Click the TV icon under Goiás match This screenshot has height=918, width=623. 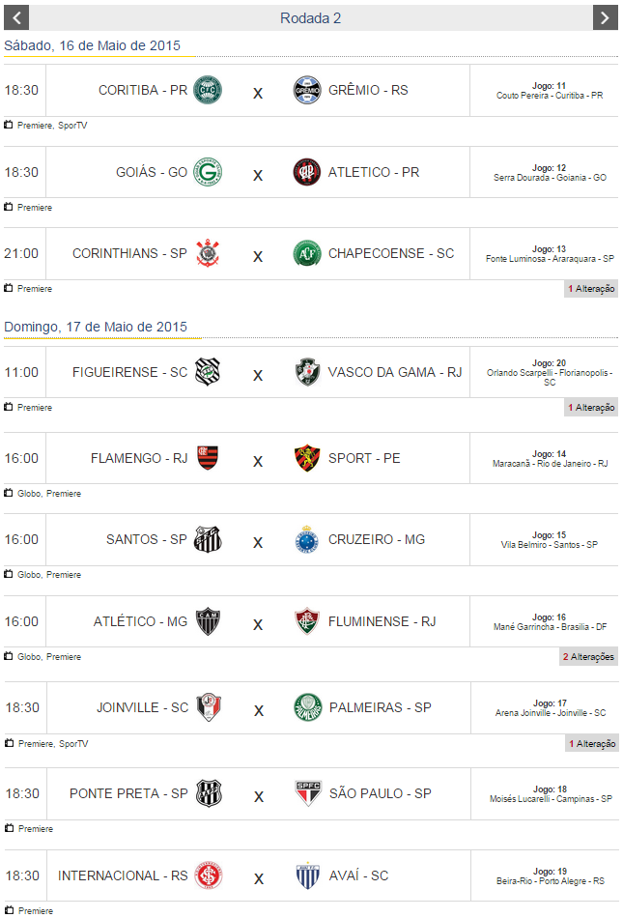coord(9,207)
